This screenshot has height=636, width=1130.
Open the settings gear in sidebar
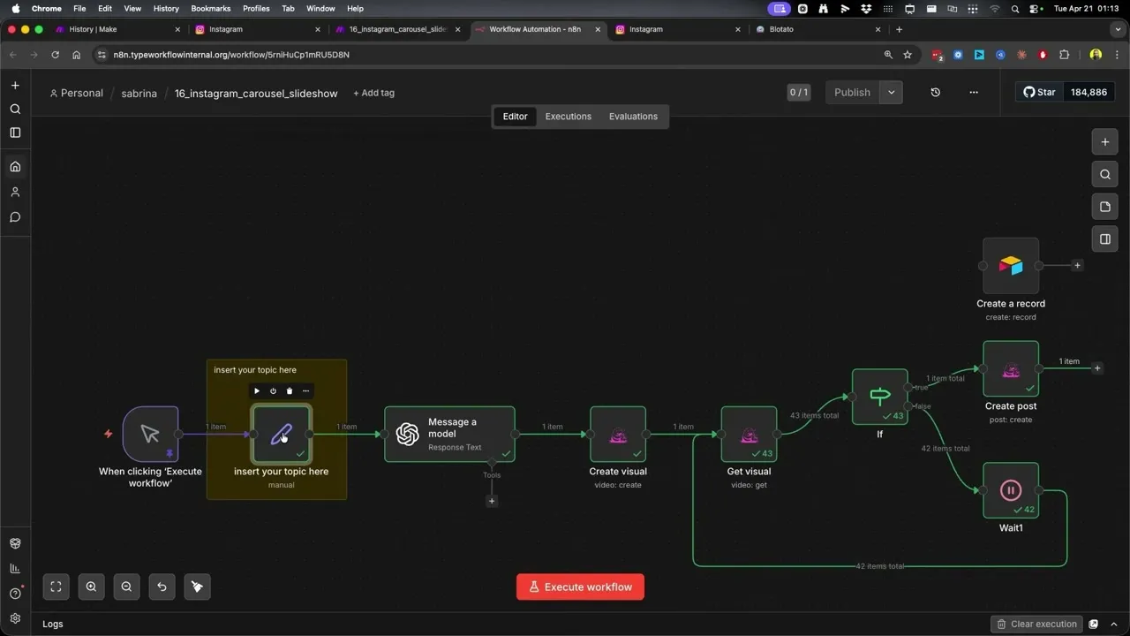tap(15, 618)
